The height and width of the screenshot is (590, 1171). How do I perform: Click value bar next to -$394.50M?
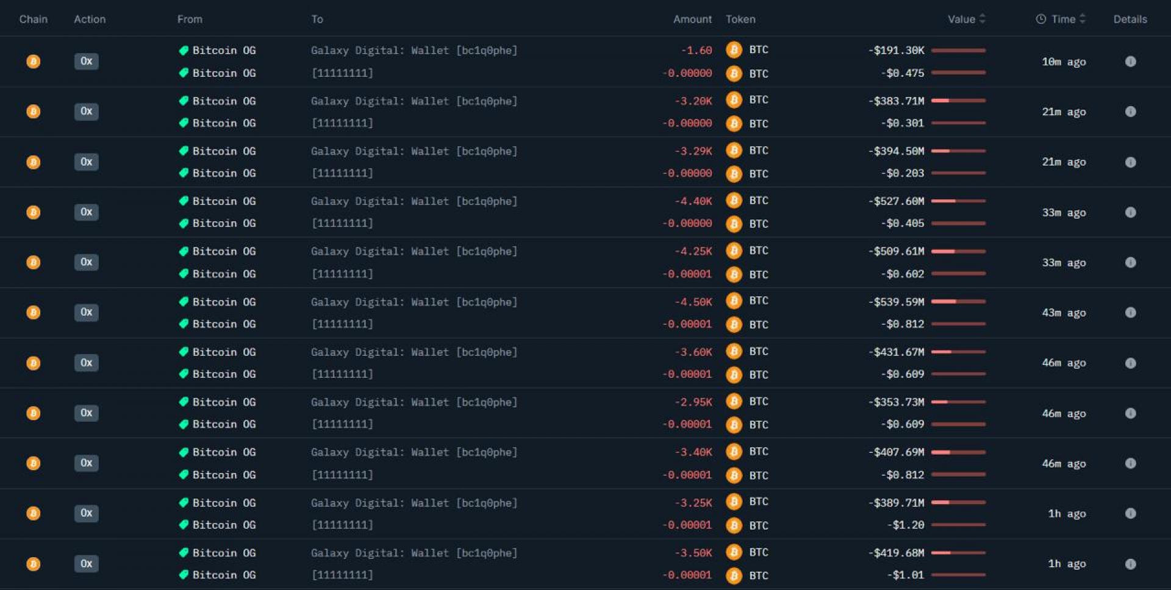point(958,151)
